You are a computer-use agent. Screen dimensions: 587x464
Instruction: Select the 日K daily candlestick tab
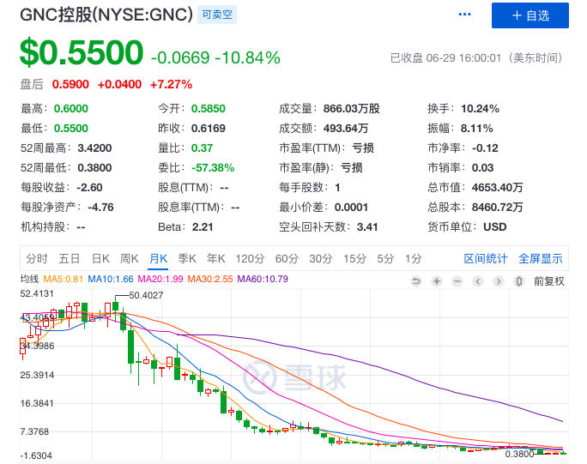point(100,258)
